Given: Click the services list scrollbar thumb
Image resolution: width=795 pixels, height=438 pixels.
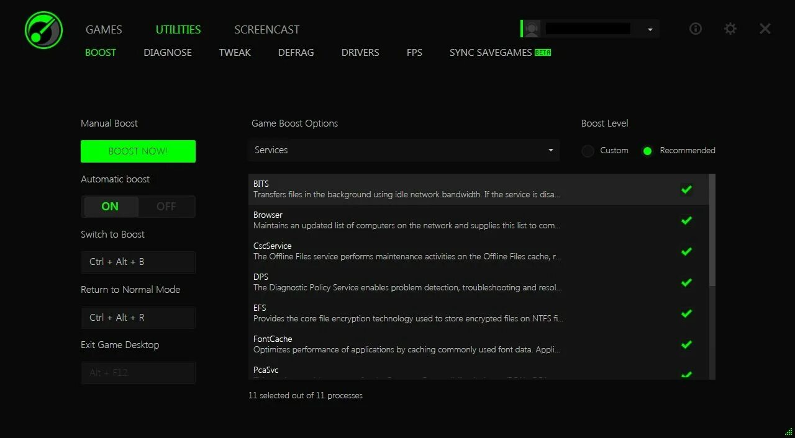Looking at the screenshot, I should click(712, 230).
